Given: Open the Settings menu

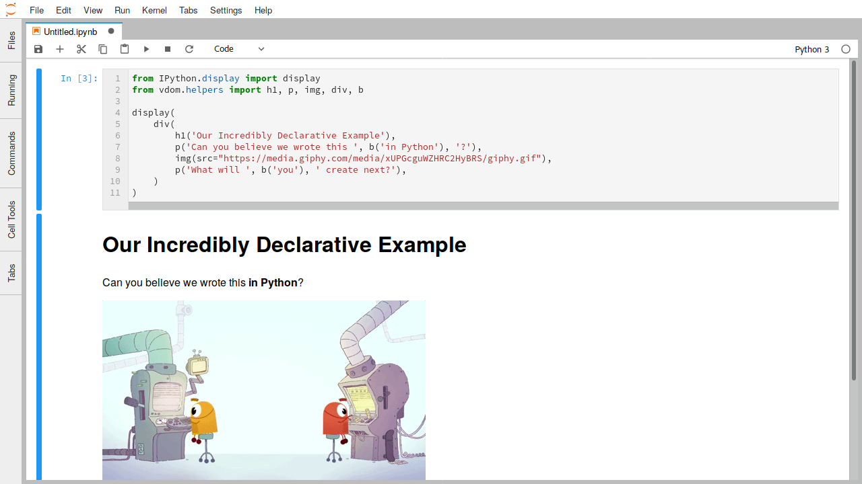Looking at the screenshot, I should [226, 10].
